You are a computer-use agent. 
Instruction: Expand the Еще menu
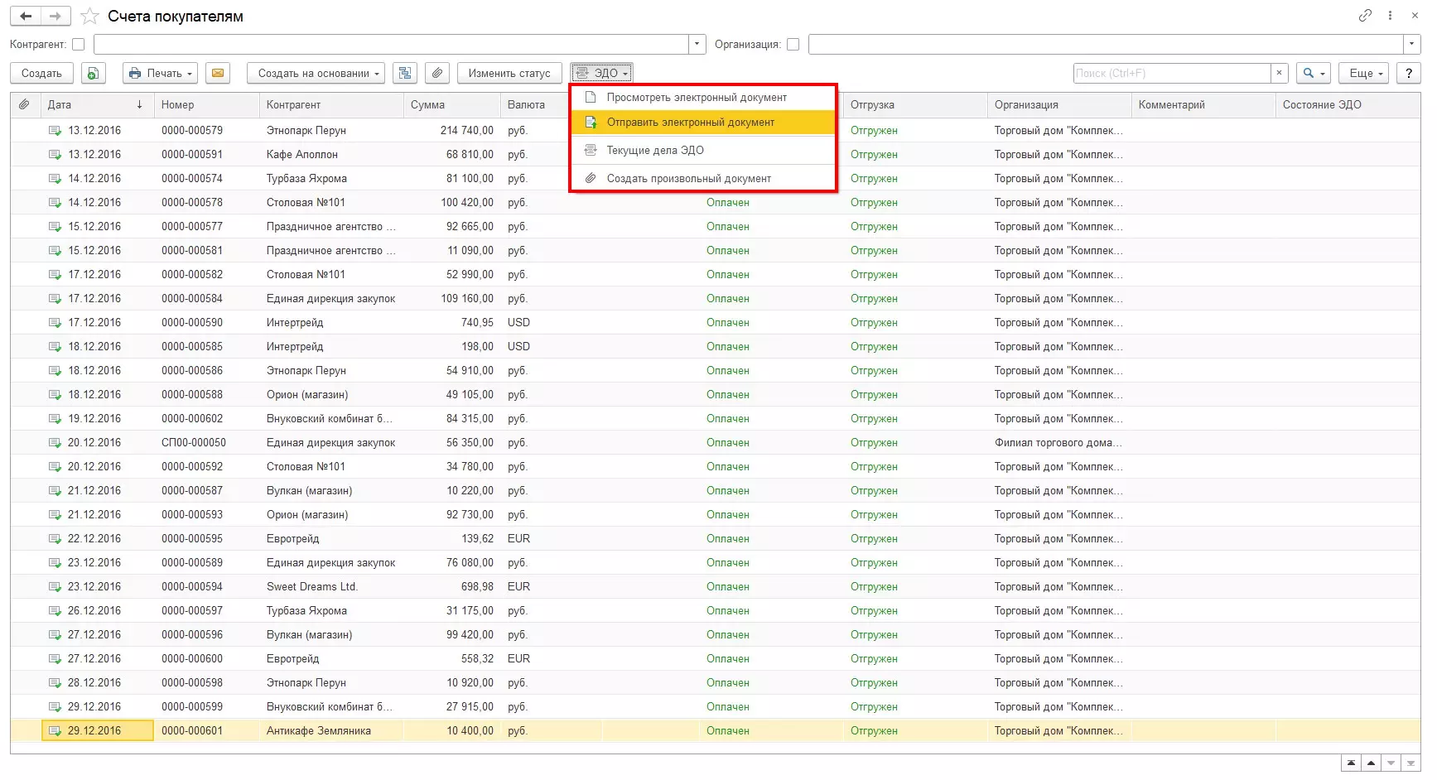coord(1366,73)
